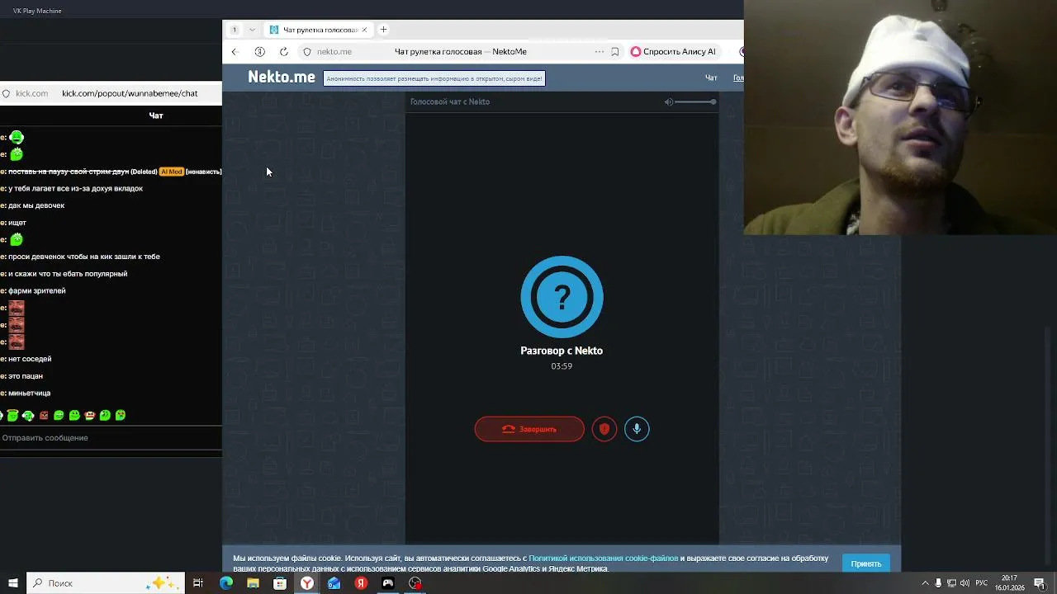Click the red shield report icon
1057x594 pixels.
pyautogui.click(x=604, y=429)
